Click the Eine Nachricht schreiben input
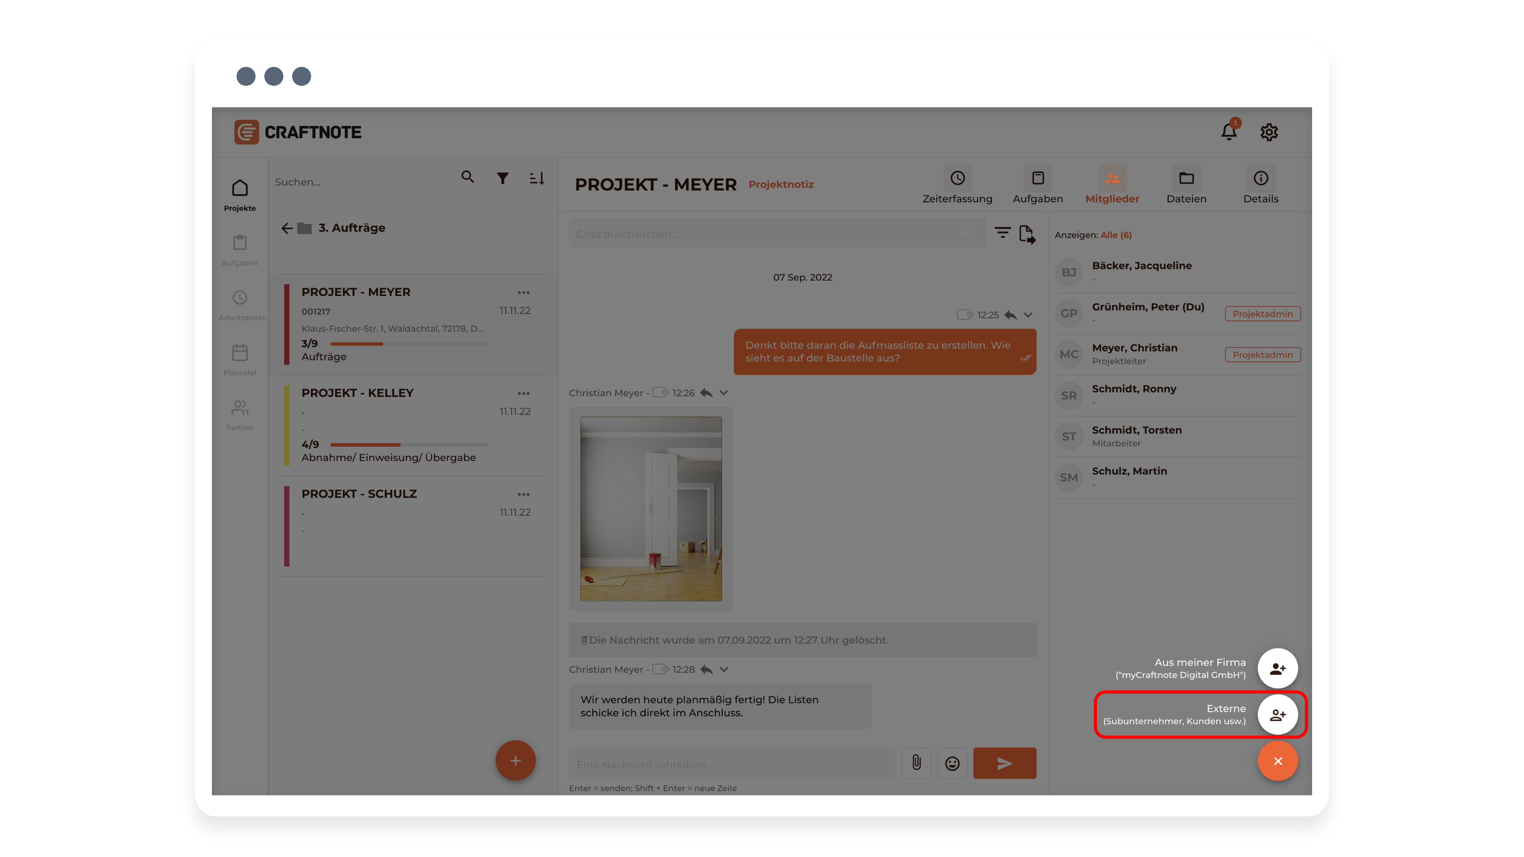 point(732,764)
